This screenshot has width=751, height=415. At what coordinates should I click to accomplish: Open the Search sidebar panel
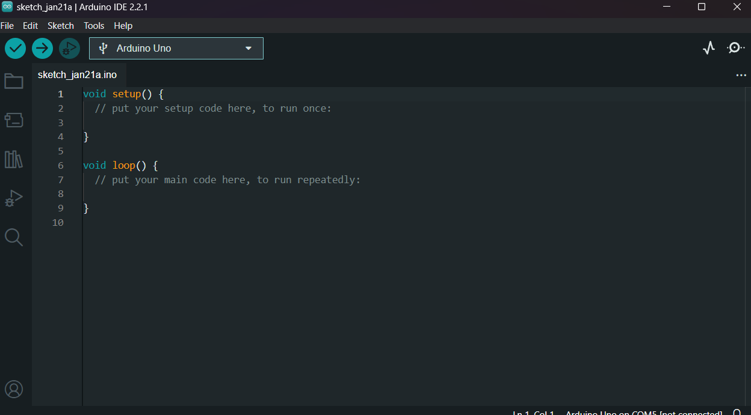[x=14, y=237]
